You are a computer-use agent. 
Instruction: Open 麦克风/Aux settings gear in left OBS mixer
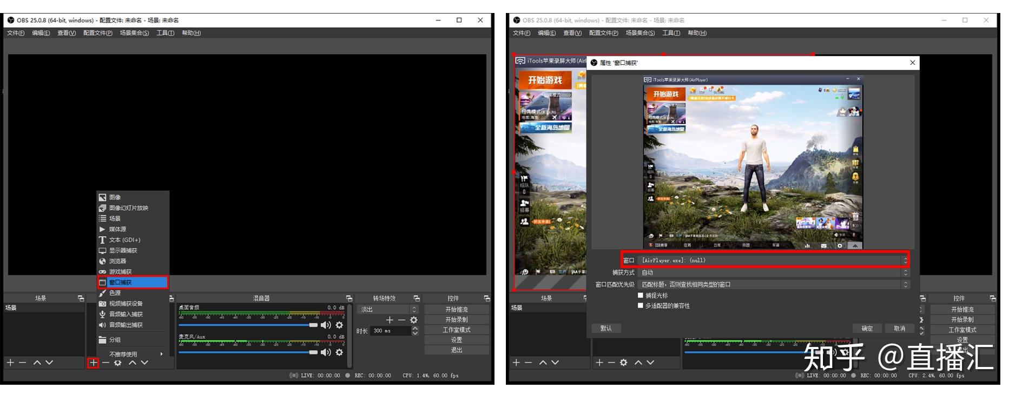point(339,352)
